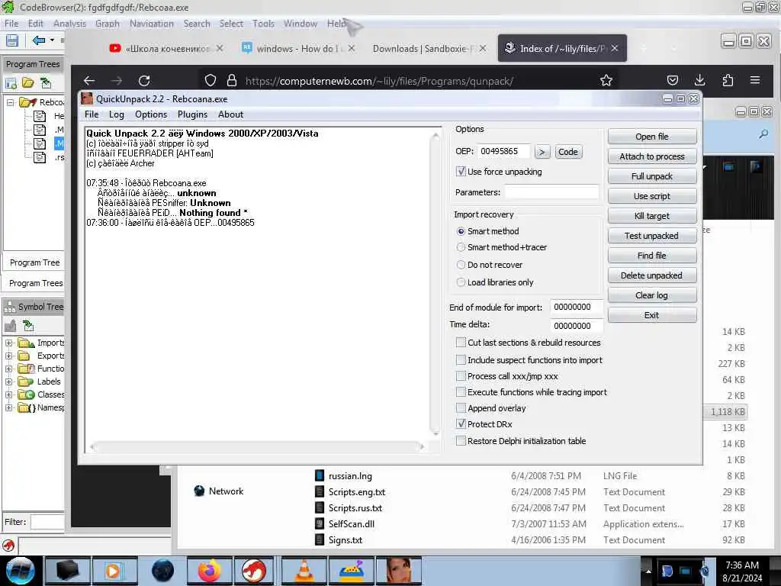Expand the Classes node in Symbol Tree
781x586 pixels.
(x=8, y=394)
